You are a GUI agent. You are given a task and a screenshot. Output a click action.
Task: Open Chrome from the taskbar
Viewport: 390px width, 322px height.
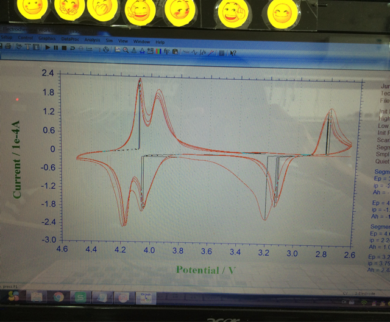pos(58,297)
